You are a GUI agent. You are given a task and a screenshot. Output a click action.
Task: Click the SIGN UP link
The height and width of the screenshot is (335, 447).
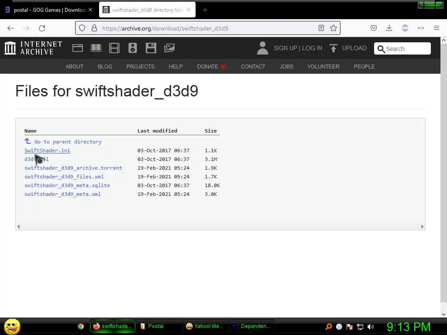click(x=285, y=48)
